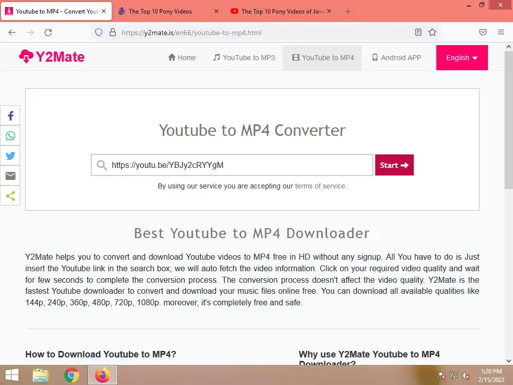The height and width of the screenshot is (385, 513).
Task: Go to Home nav item
Action: tap(182, 58)
